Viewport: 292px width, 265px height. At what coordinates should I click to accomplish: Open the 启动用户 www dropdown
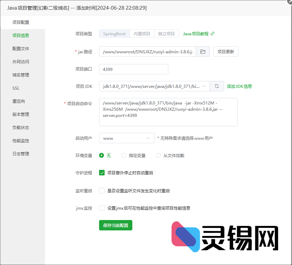coord(126,138)
